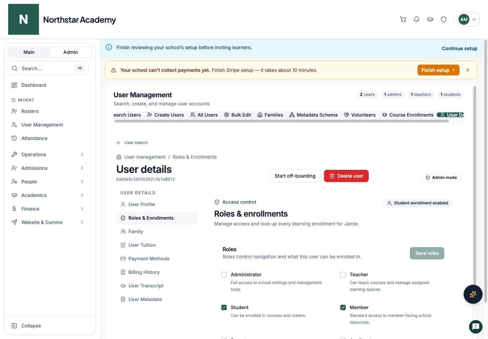Open User Metadata section
The image size is (488, 339).
click(157, 299)
